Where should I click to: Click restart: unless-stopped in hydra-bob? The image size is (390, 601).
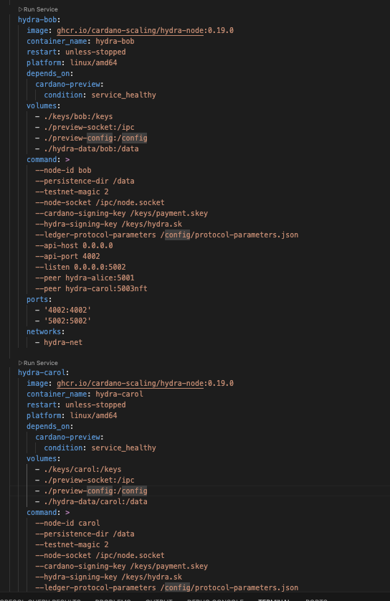[x=76, y=52]
